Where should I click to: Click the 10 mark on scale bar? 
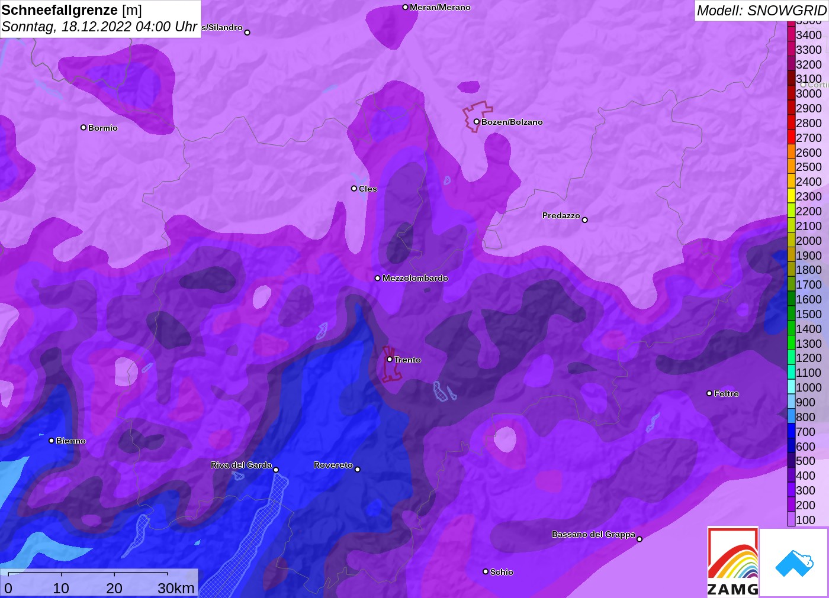(x=61, y=588)
